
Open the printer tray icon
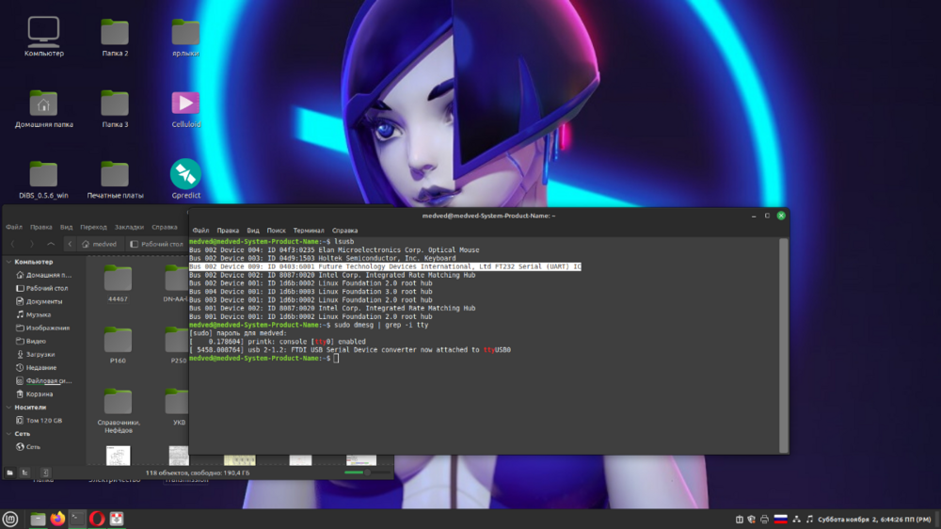coord(764,520)
